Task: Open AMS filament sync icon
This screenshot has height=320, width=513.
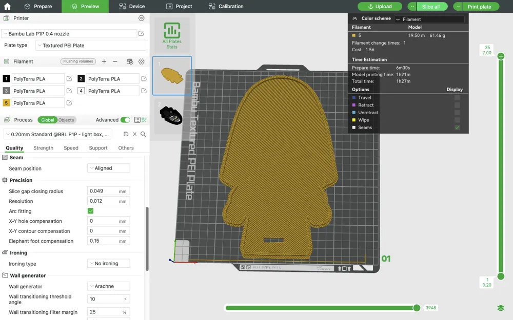Action: pyautogui.click(x=130, y=61)
